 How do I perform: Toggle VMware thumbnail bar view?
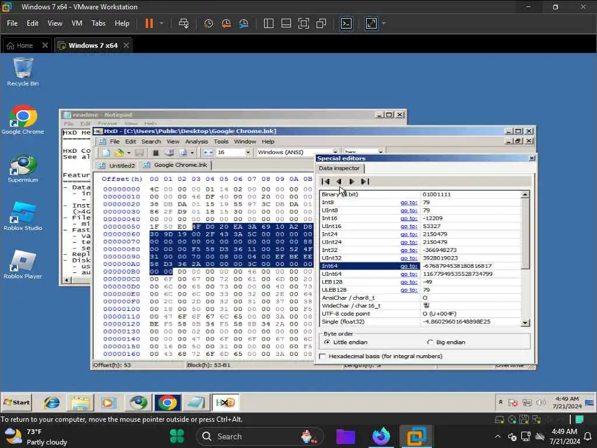(x=286, y=23)
